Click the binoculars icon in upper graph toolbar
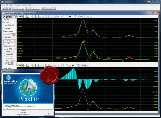 [69, 17]
